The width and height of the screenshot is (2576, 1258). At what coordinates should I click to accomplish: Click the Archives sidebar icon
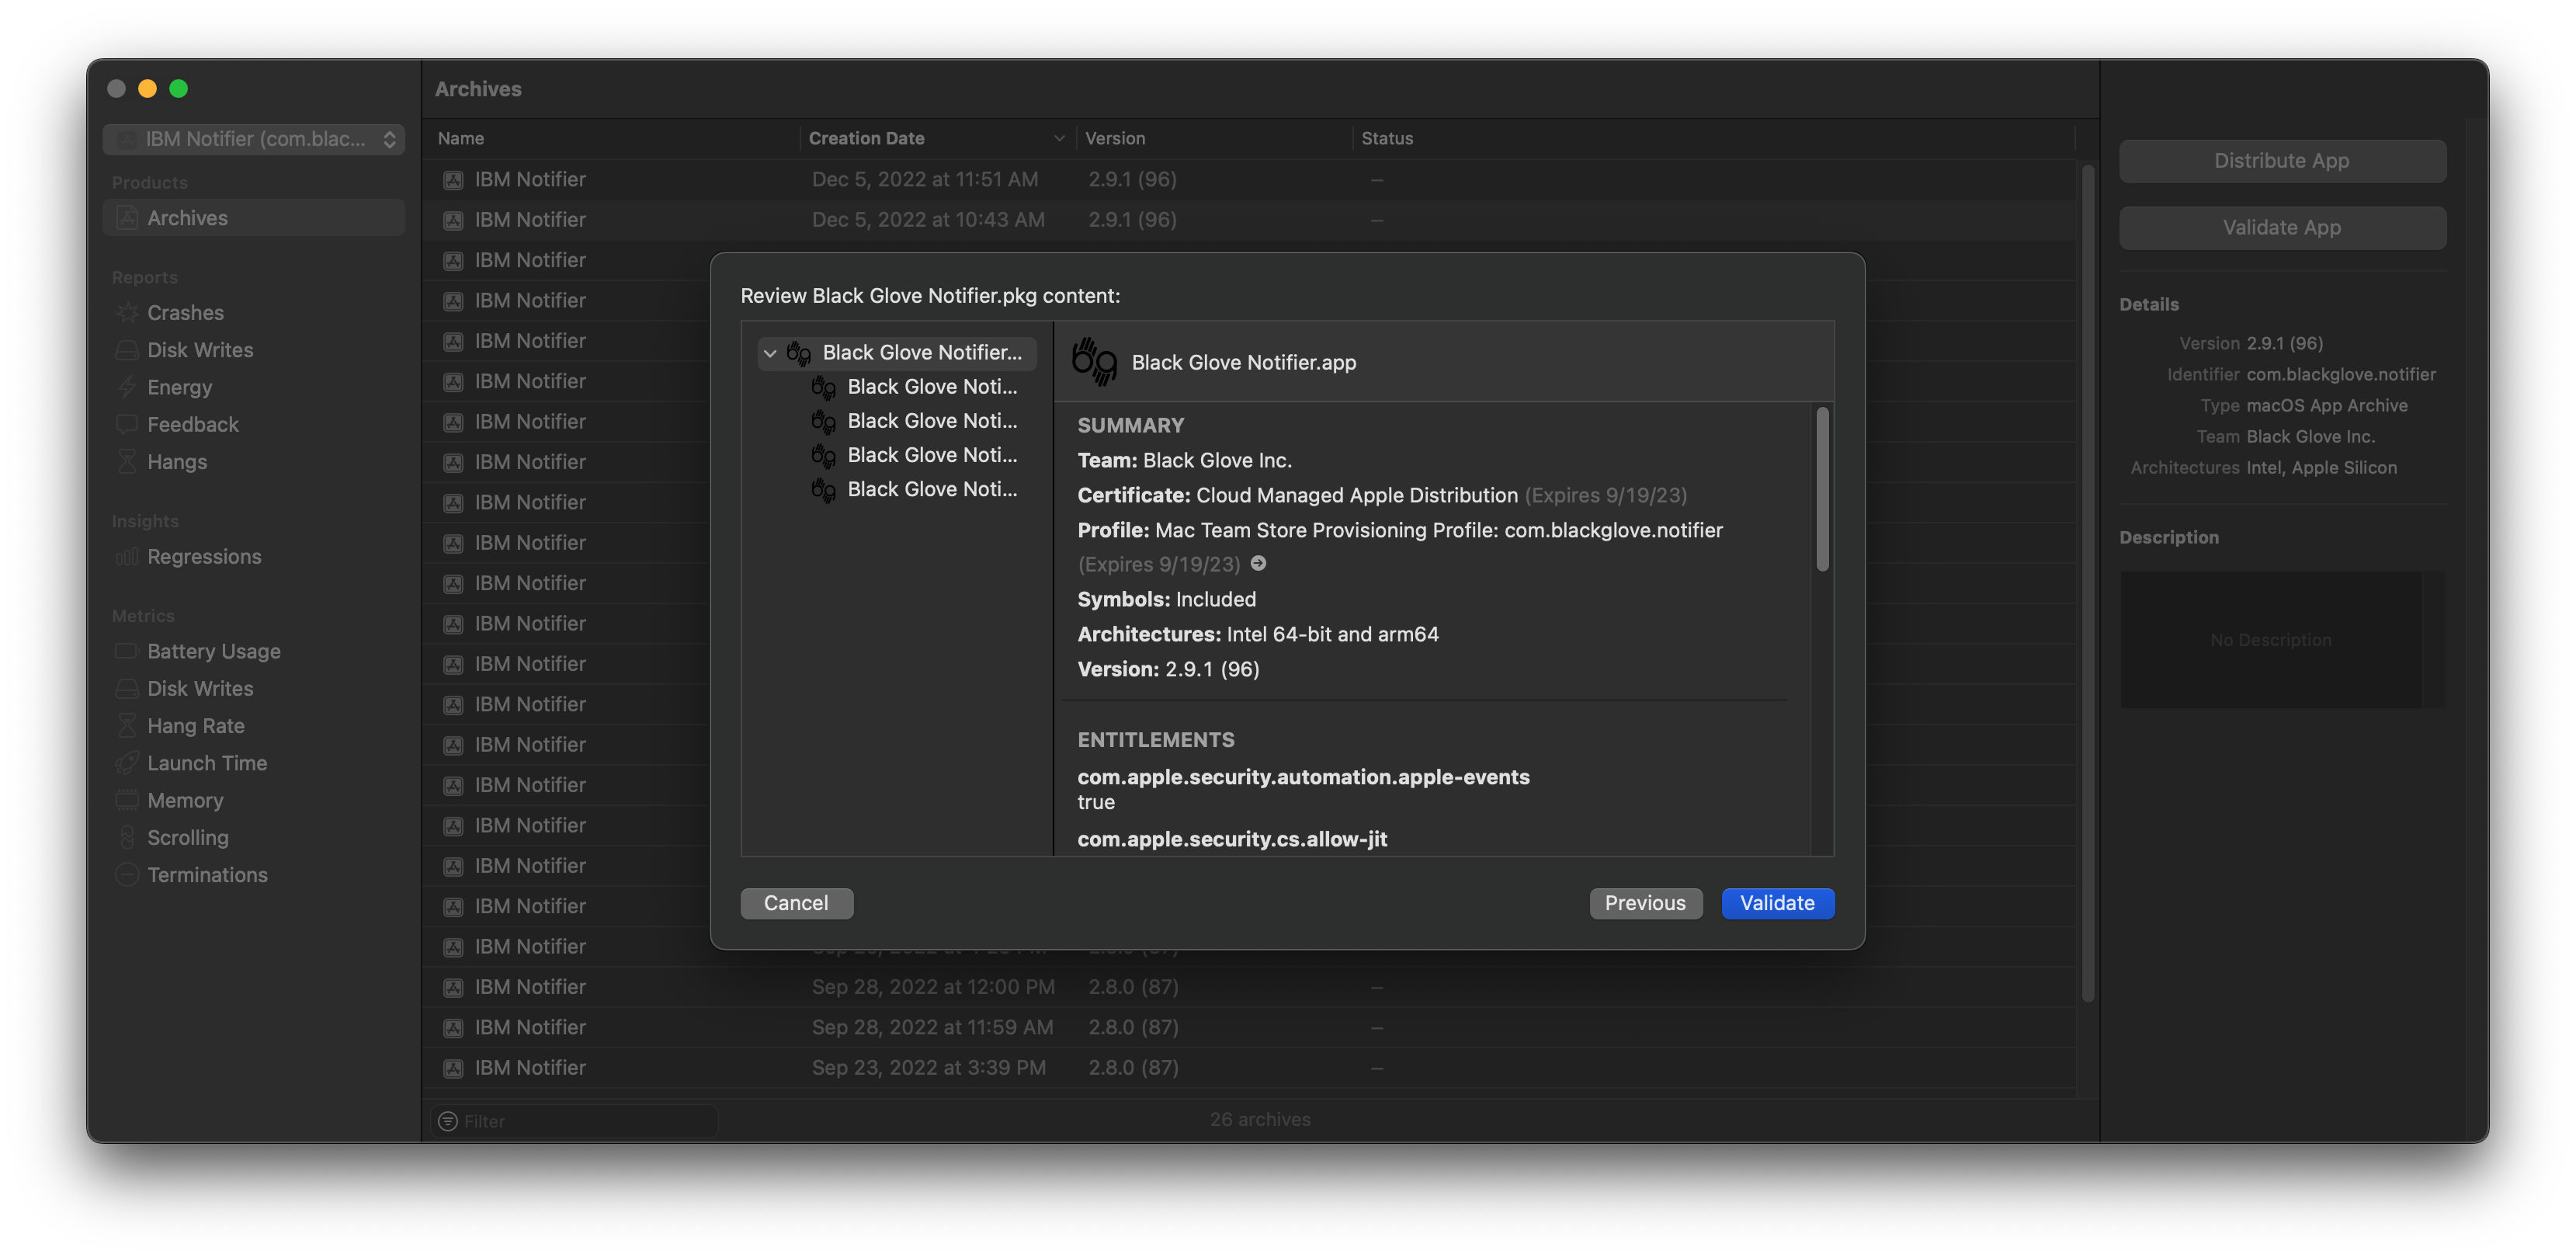click(x=127, y=218)
